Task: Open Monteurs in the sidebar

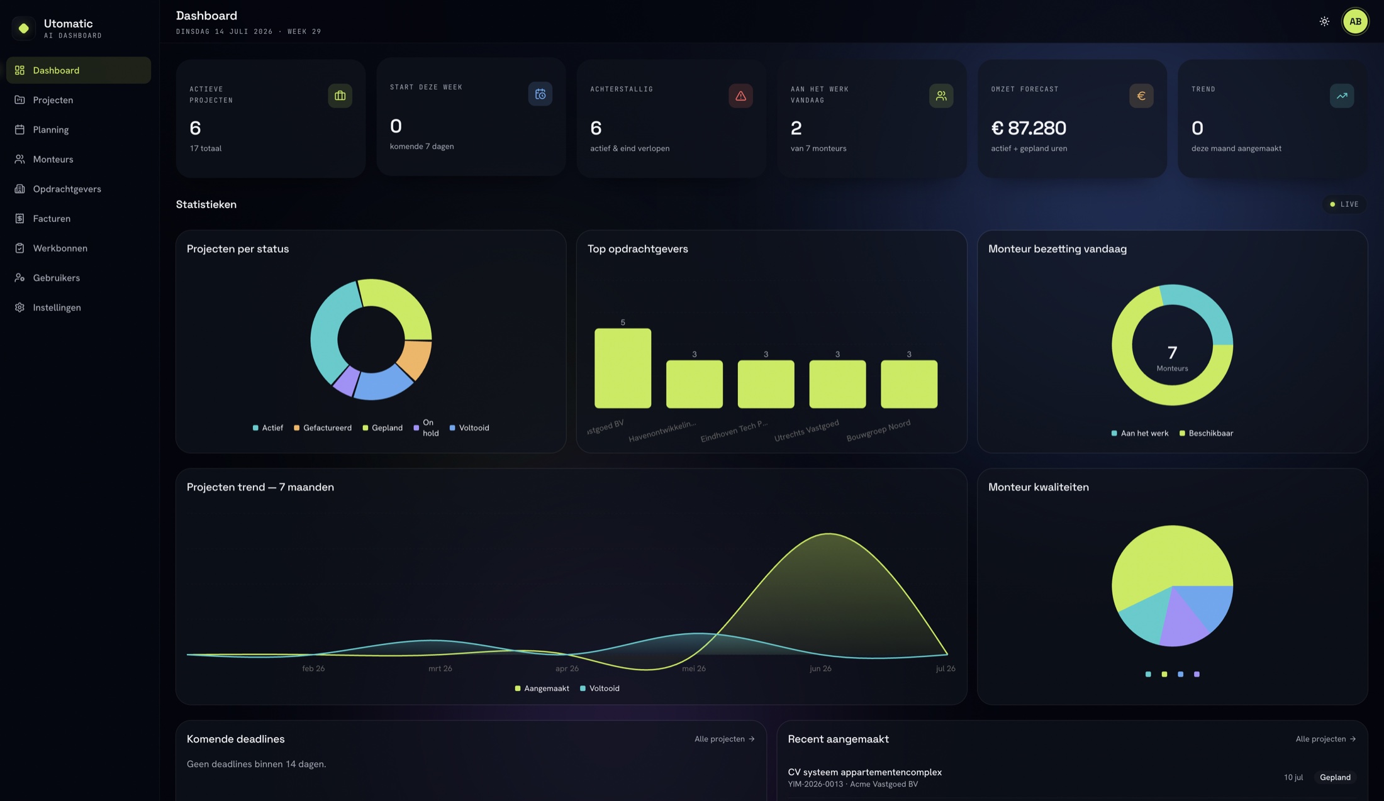Action: [79, 159]
